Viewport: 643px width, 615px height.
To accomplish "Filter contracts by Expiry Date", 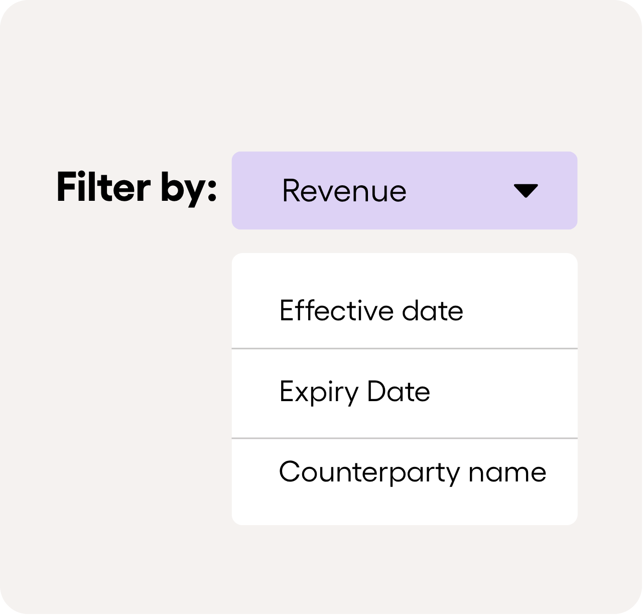I will click(354, 392).
